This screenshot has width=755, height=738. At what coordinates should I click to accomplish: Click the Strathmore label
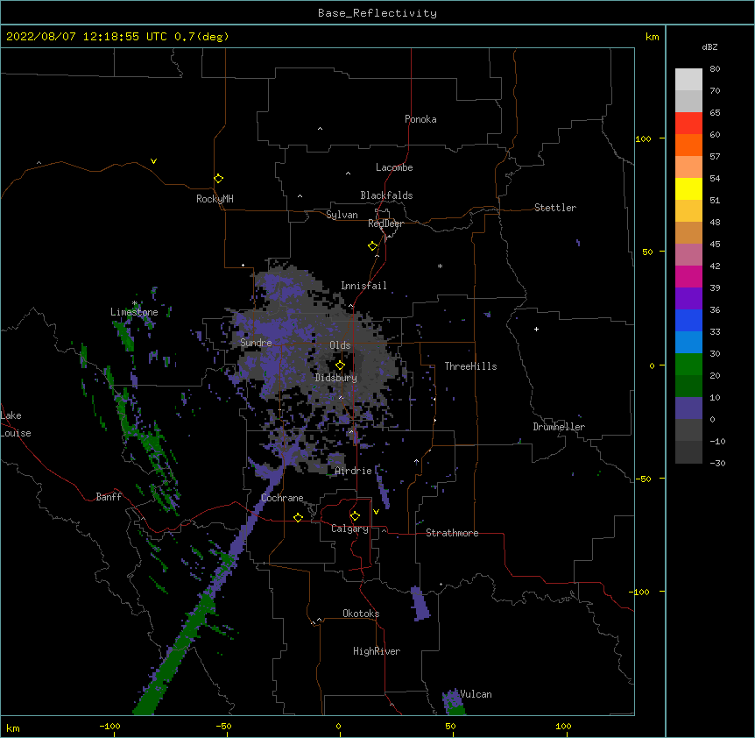pos(452,533)
